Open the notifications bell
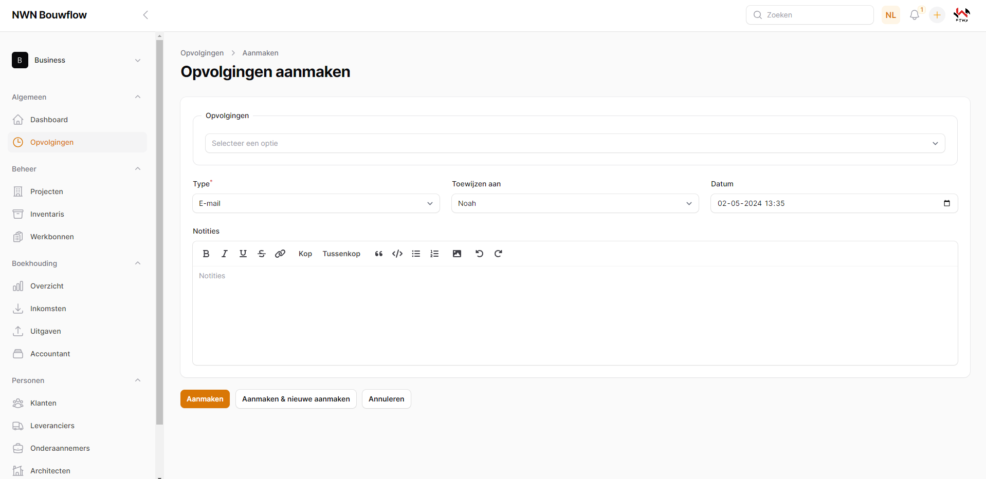Image resolution: width=986 pixels, height=479 pixels. point(915,15)
